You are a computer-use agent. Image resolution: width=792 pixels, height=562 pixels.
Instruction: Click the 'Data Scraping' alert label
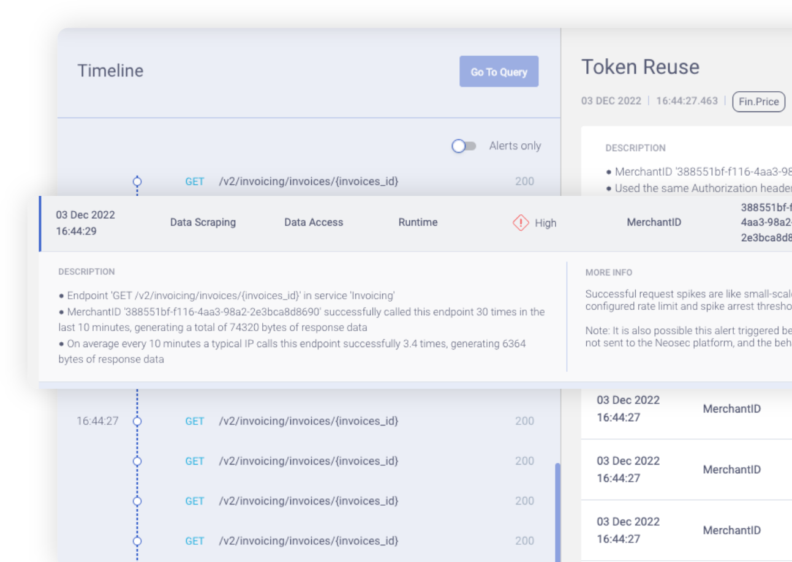[x=203, y=222]
